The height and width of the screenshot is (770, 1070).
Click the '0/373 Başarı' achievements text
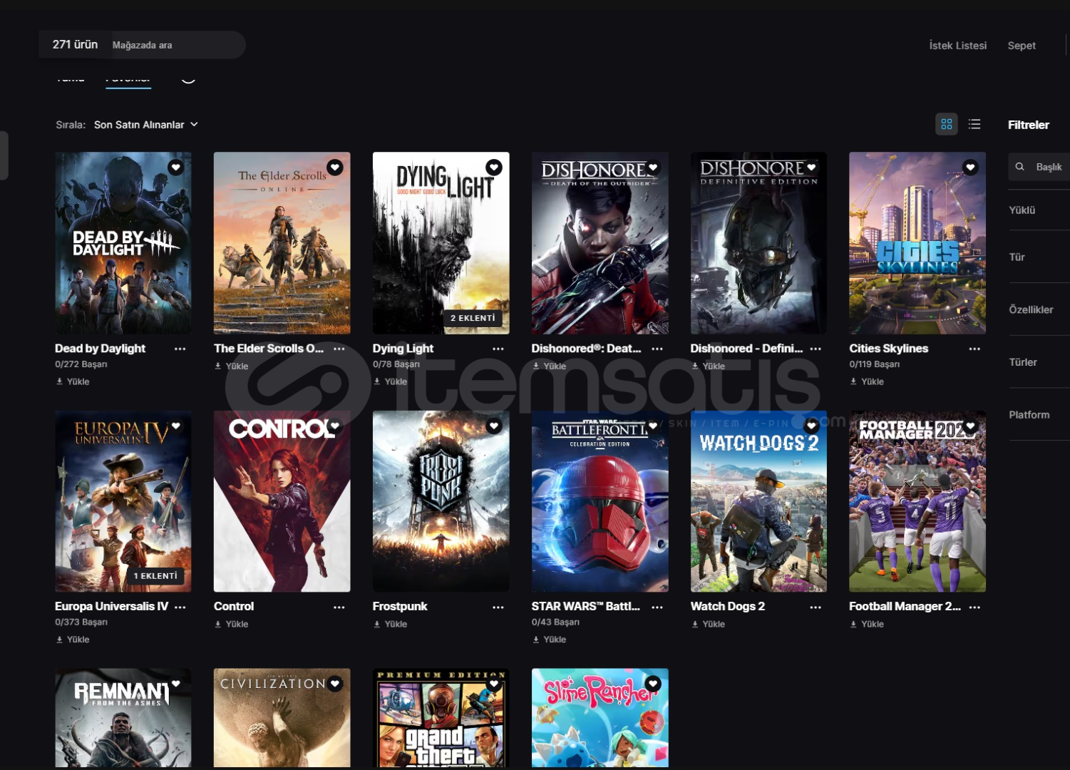click(81, 622)
